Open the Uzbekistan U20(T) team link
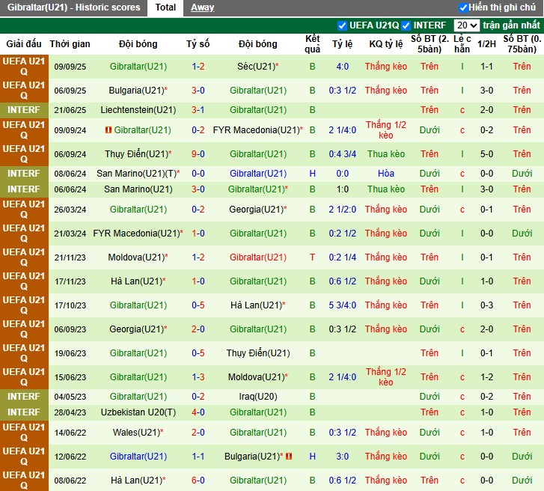Viewport: 544px width, 491px height. [x=138, y=412]
